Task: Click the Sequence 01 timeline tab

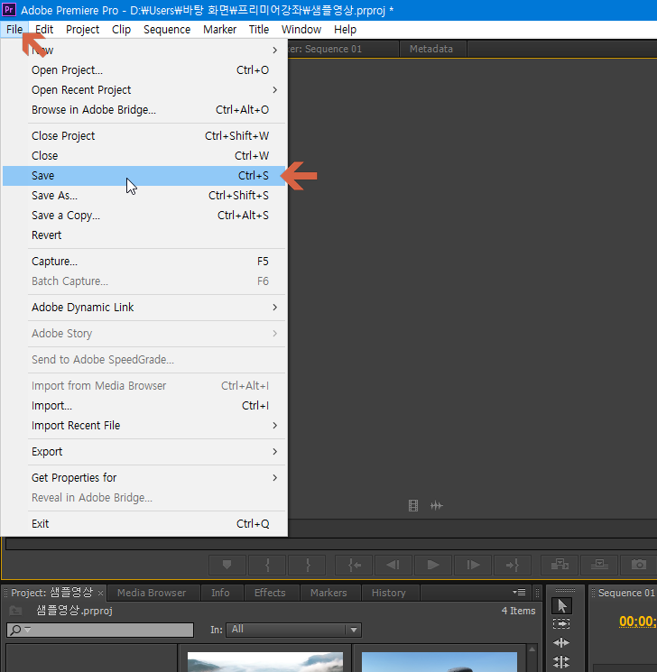Action: point(625,593)
